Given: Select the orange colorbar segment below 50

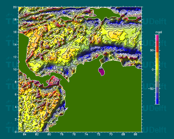Looking at the screenshot, I should click(x=157, y=55).
